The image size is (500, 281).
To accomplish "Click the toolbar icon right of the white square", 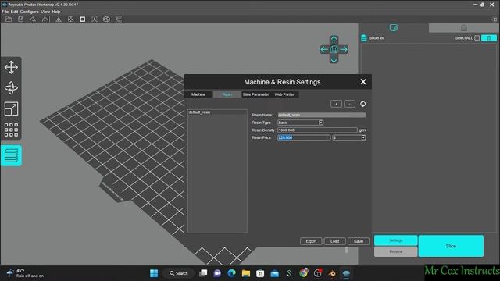I will coord(95,20).
